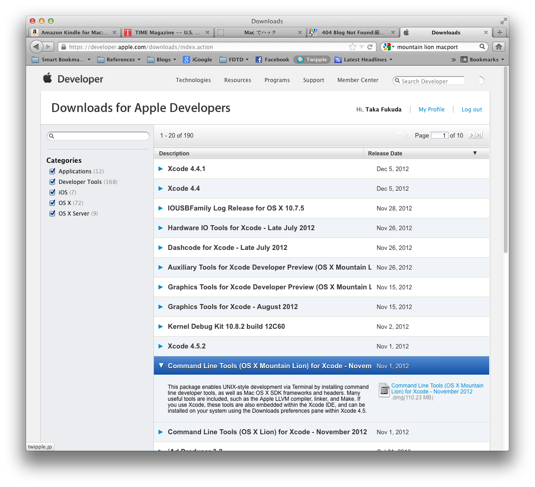Viewport: 535px width, 487px height.
Task: Download Command Line Tools November 2012 dmg link
Action: point(437,388)
